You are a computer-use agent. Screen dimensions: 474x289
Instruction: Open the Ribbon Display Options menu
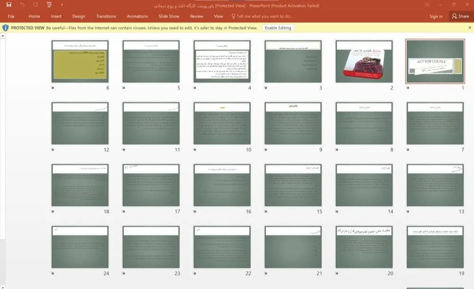427,5
